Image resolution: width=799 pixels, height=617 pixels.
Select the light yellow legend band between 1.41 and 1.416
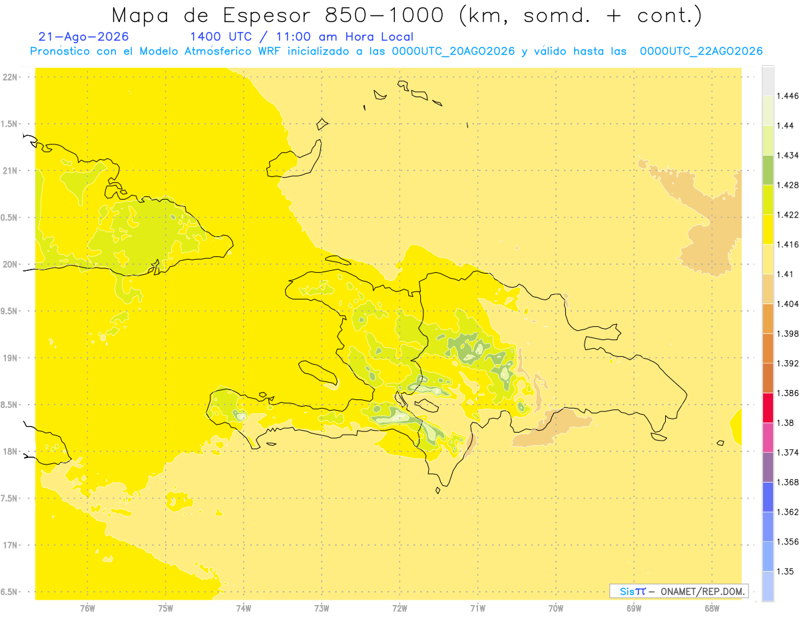point(768,259)
